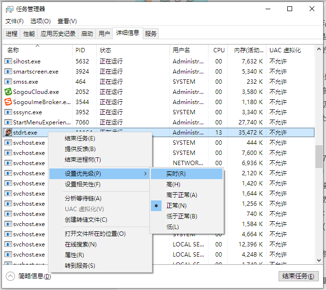This screenshot has height=290, width=326.
Task: Select PID 7060 cell
Action: [82, 122]
